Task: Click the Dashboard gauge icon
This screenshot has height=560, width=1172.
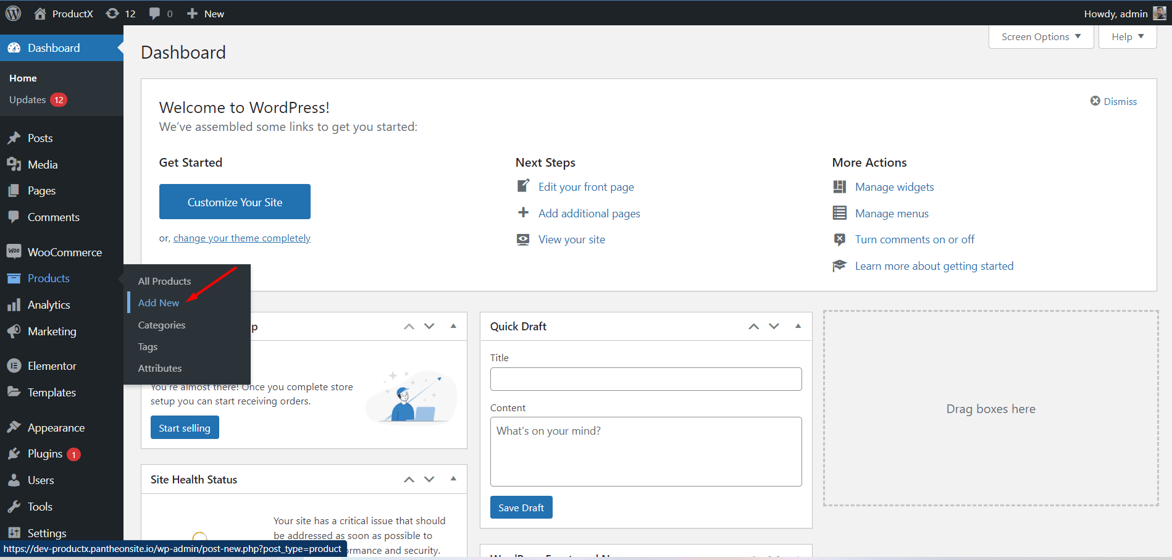Action: pyautogui.click(x=14, y=48)
